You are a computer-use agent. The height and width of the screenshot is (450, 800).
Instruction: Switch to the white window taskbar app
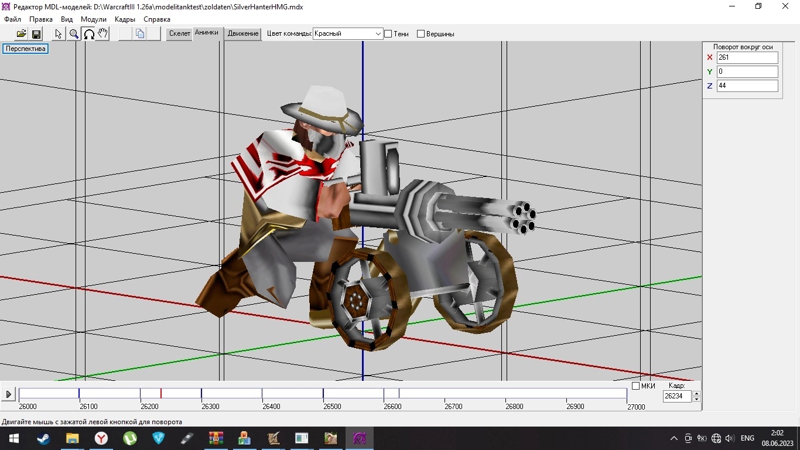pyautogui.click(x=302, y=438)
